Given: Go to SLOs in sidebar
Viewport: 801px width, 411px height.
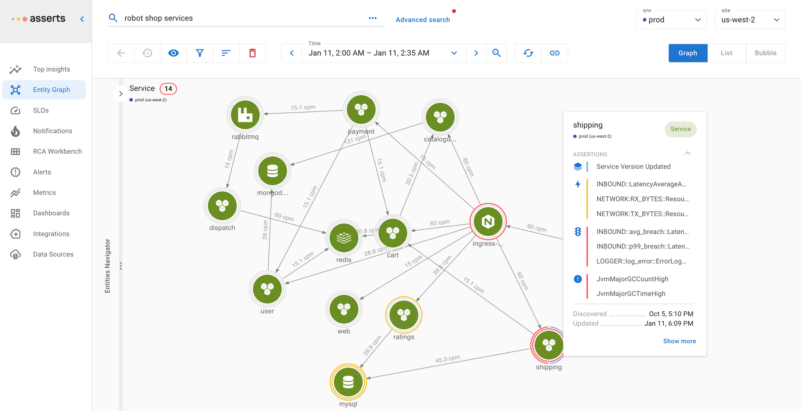Looking at the screenshot, I should point(41,110).
